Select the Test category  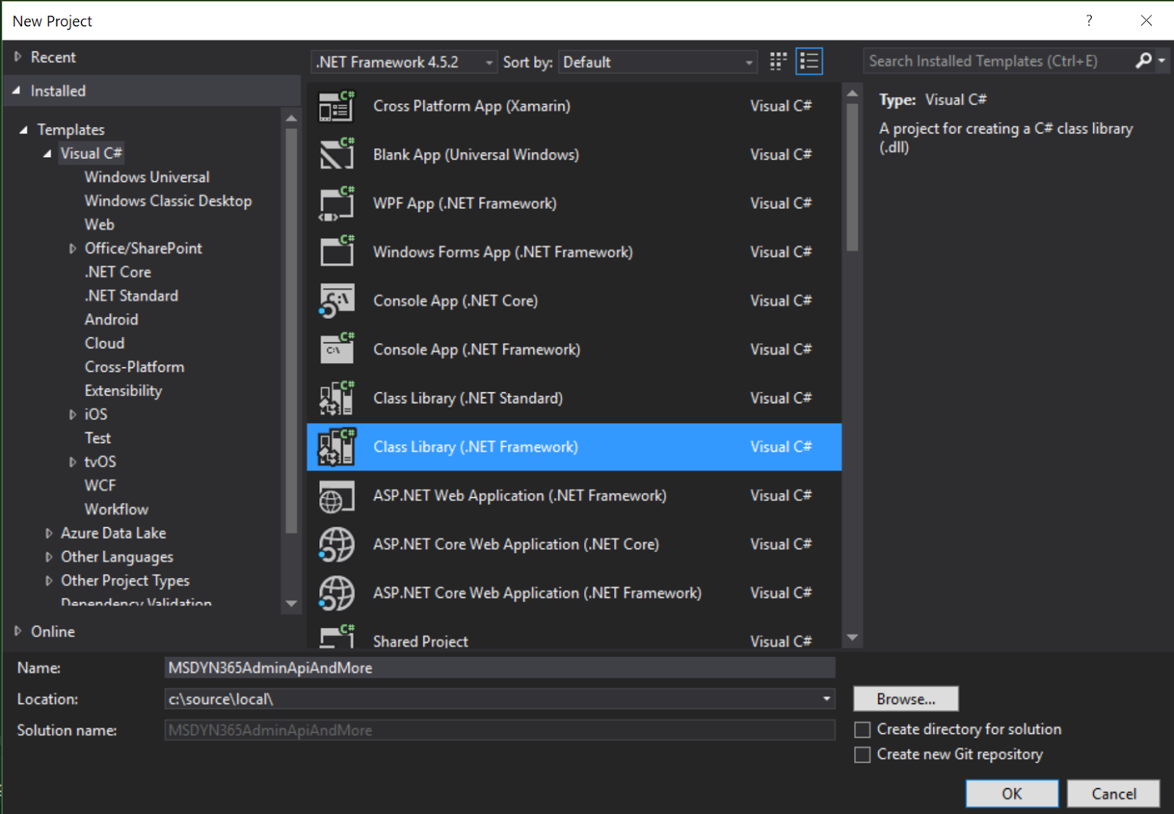[98, 438]
